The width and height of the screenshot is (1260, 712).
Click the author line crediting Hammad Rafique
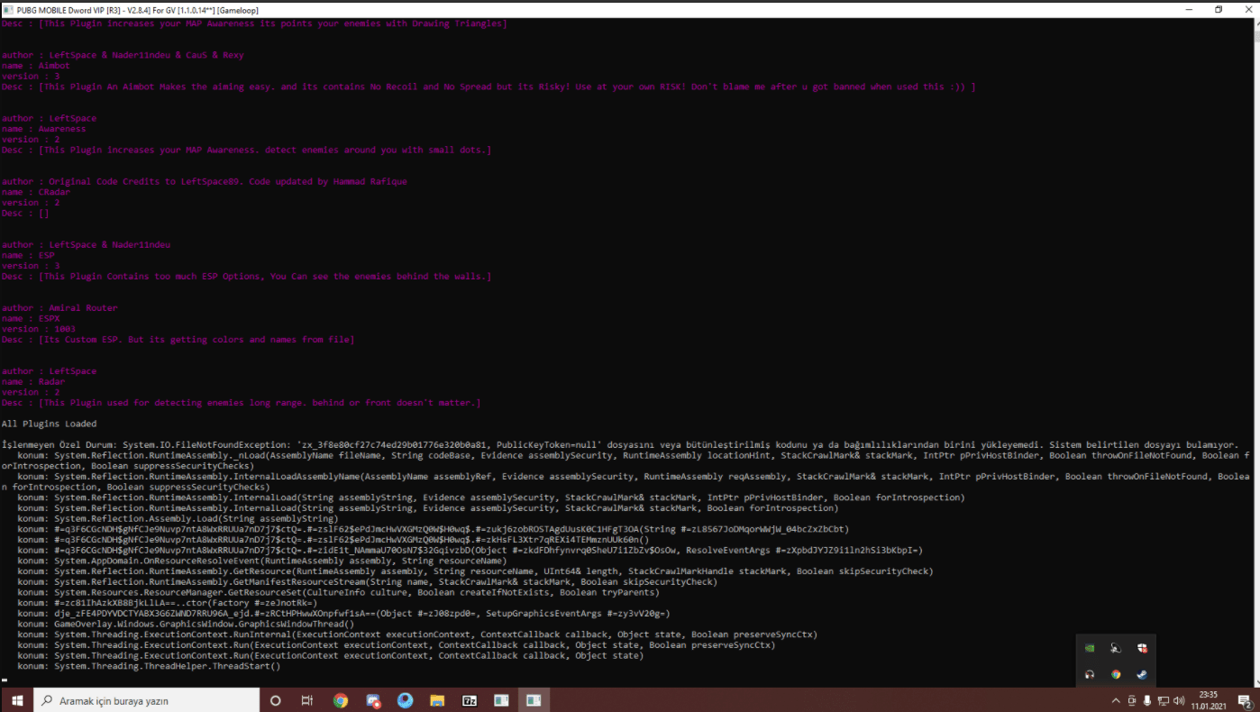pyautogui.click(x=204, y=181)
